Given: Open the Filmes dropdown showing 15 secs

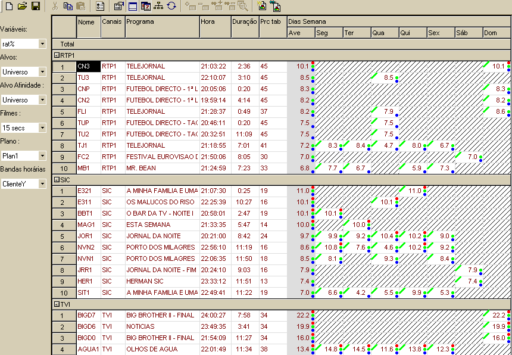Looking at the screenshot, I should pyautogui.click(x=42, y=128).
